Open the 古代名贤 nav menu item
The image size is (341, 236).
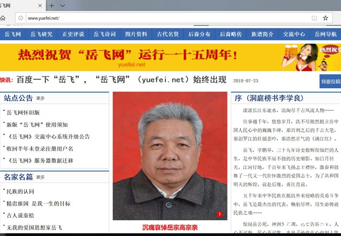(168, 34)
